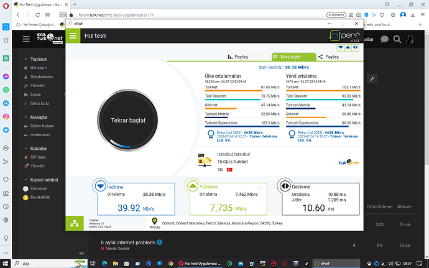This screenshot has width=429, height=268.
Task: Open moderators inbox in sidebar
Action: 37,135
